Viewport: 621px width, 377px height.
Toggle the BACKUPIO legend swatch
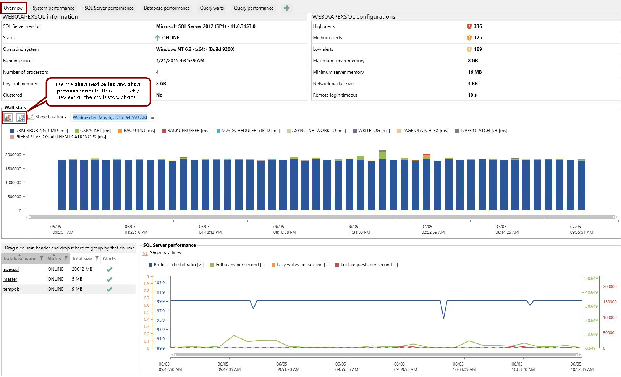(x=120, y=131)
